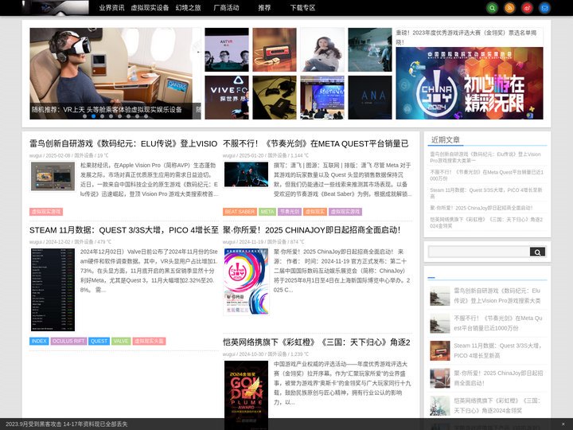This screenshot has width=573, height=430.
Task: Click the 近期文章 widget heading
Action: coord(446,139)
